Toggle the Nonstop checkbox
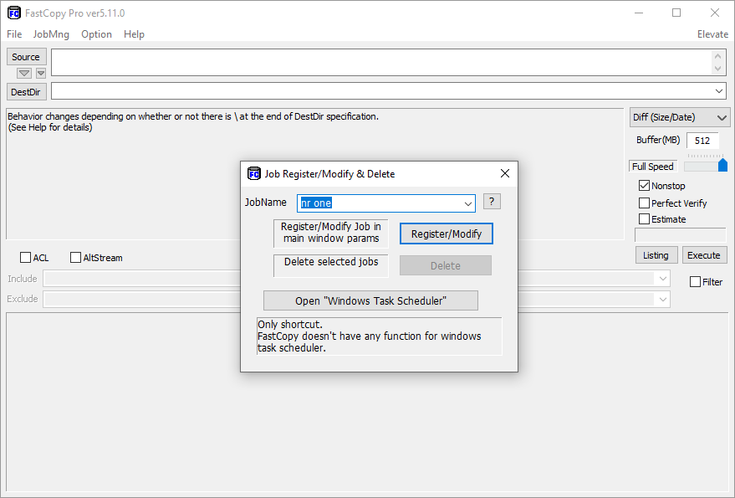The width and height of the screenshot is (735, 498). (x=644, y=186)
